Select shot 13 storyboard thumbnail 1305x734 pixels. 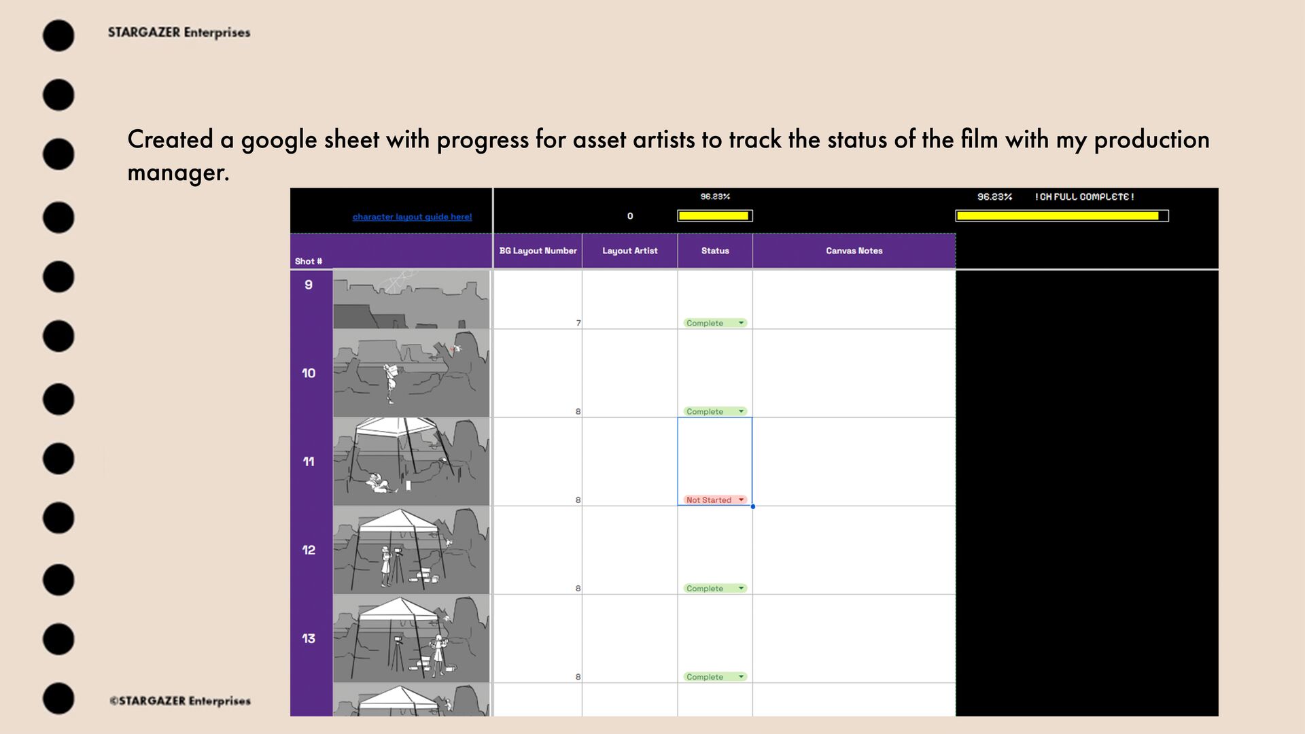point(411,638)
